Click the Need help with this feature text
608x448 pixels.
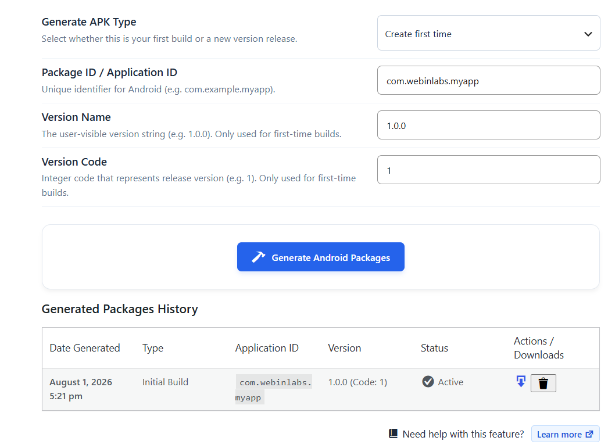point(463,434)
